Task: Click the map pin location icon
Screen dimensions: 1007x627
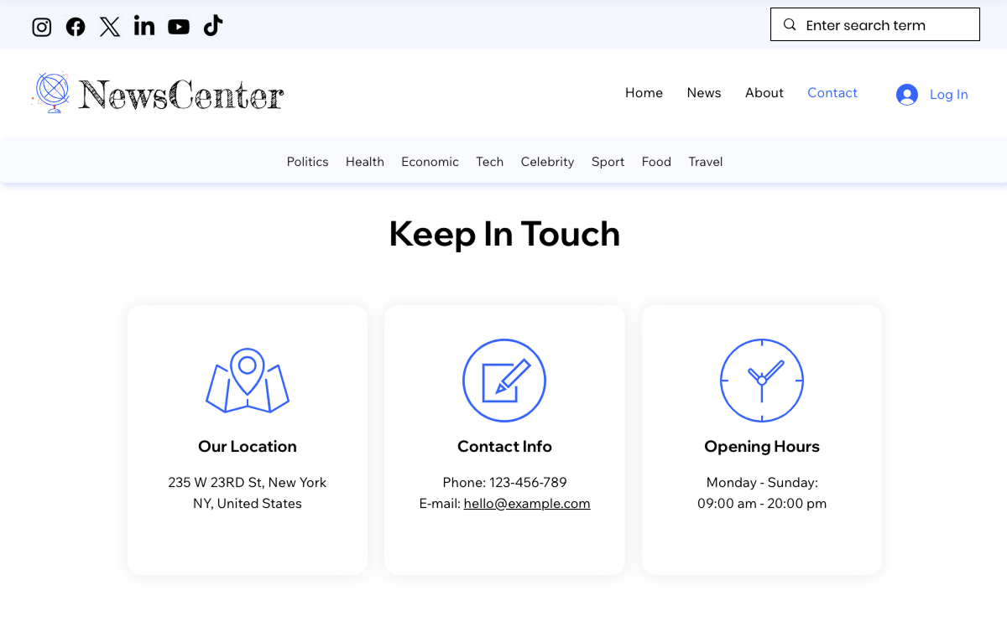Action: (x=248, y=381)
